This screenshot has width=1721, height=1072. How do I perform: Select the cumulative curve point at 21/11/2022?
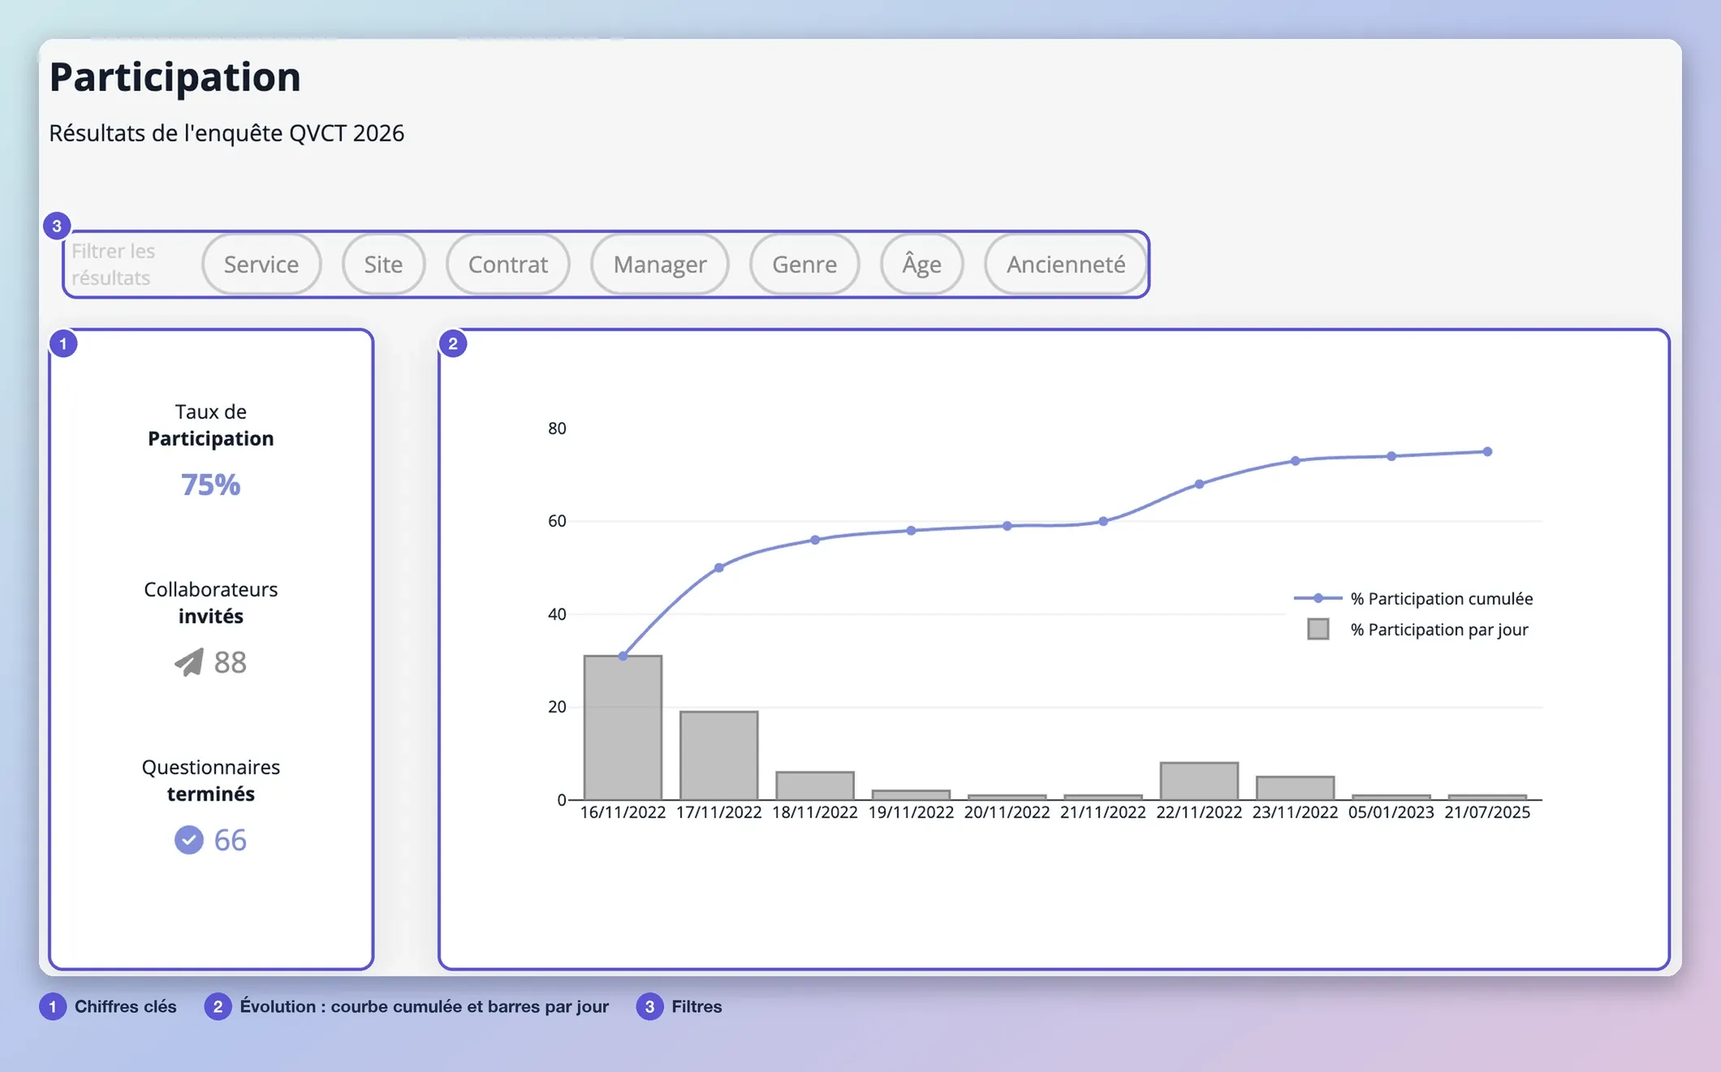1103,522
